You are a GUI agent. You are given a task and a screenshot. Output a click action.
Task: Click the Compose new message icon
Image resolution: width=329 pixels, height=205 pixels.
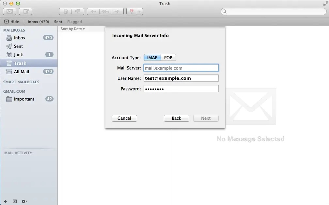25,11
